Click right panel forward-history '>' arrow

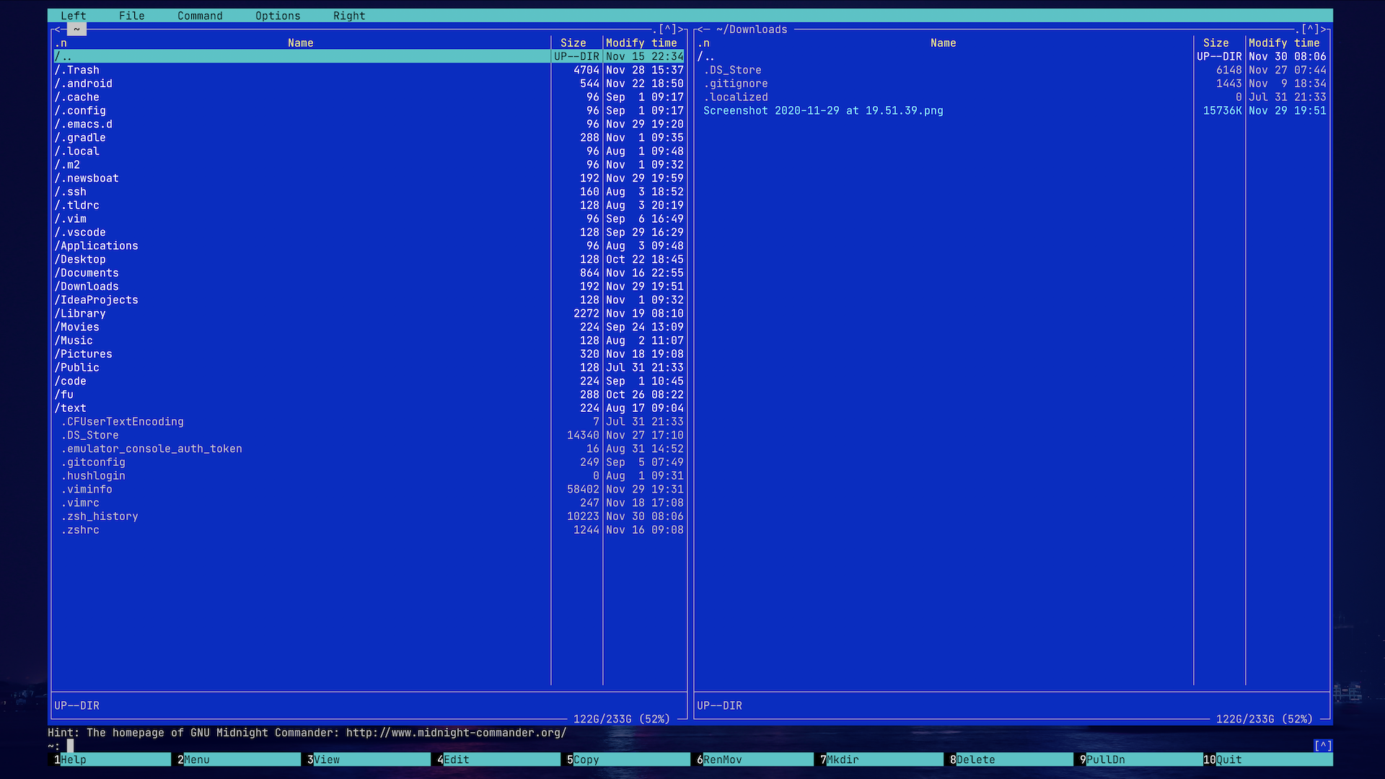point(1324,30)
